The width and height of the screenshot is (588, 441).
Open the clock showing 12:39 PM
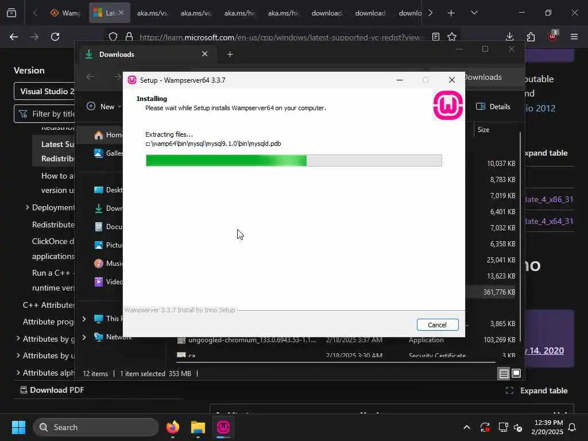[547, 427]
